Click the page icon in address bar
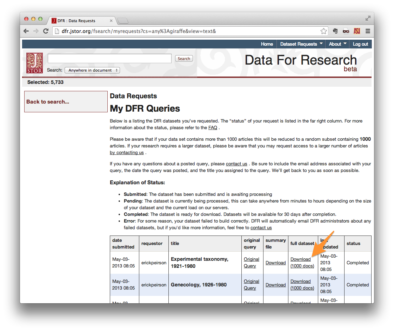Viewport: 394px width, 331px height. (57, 31)
